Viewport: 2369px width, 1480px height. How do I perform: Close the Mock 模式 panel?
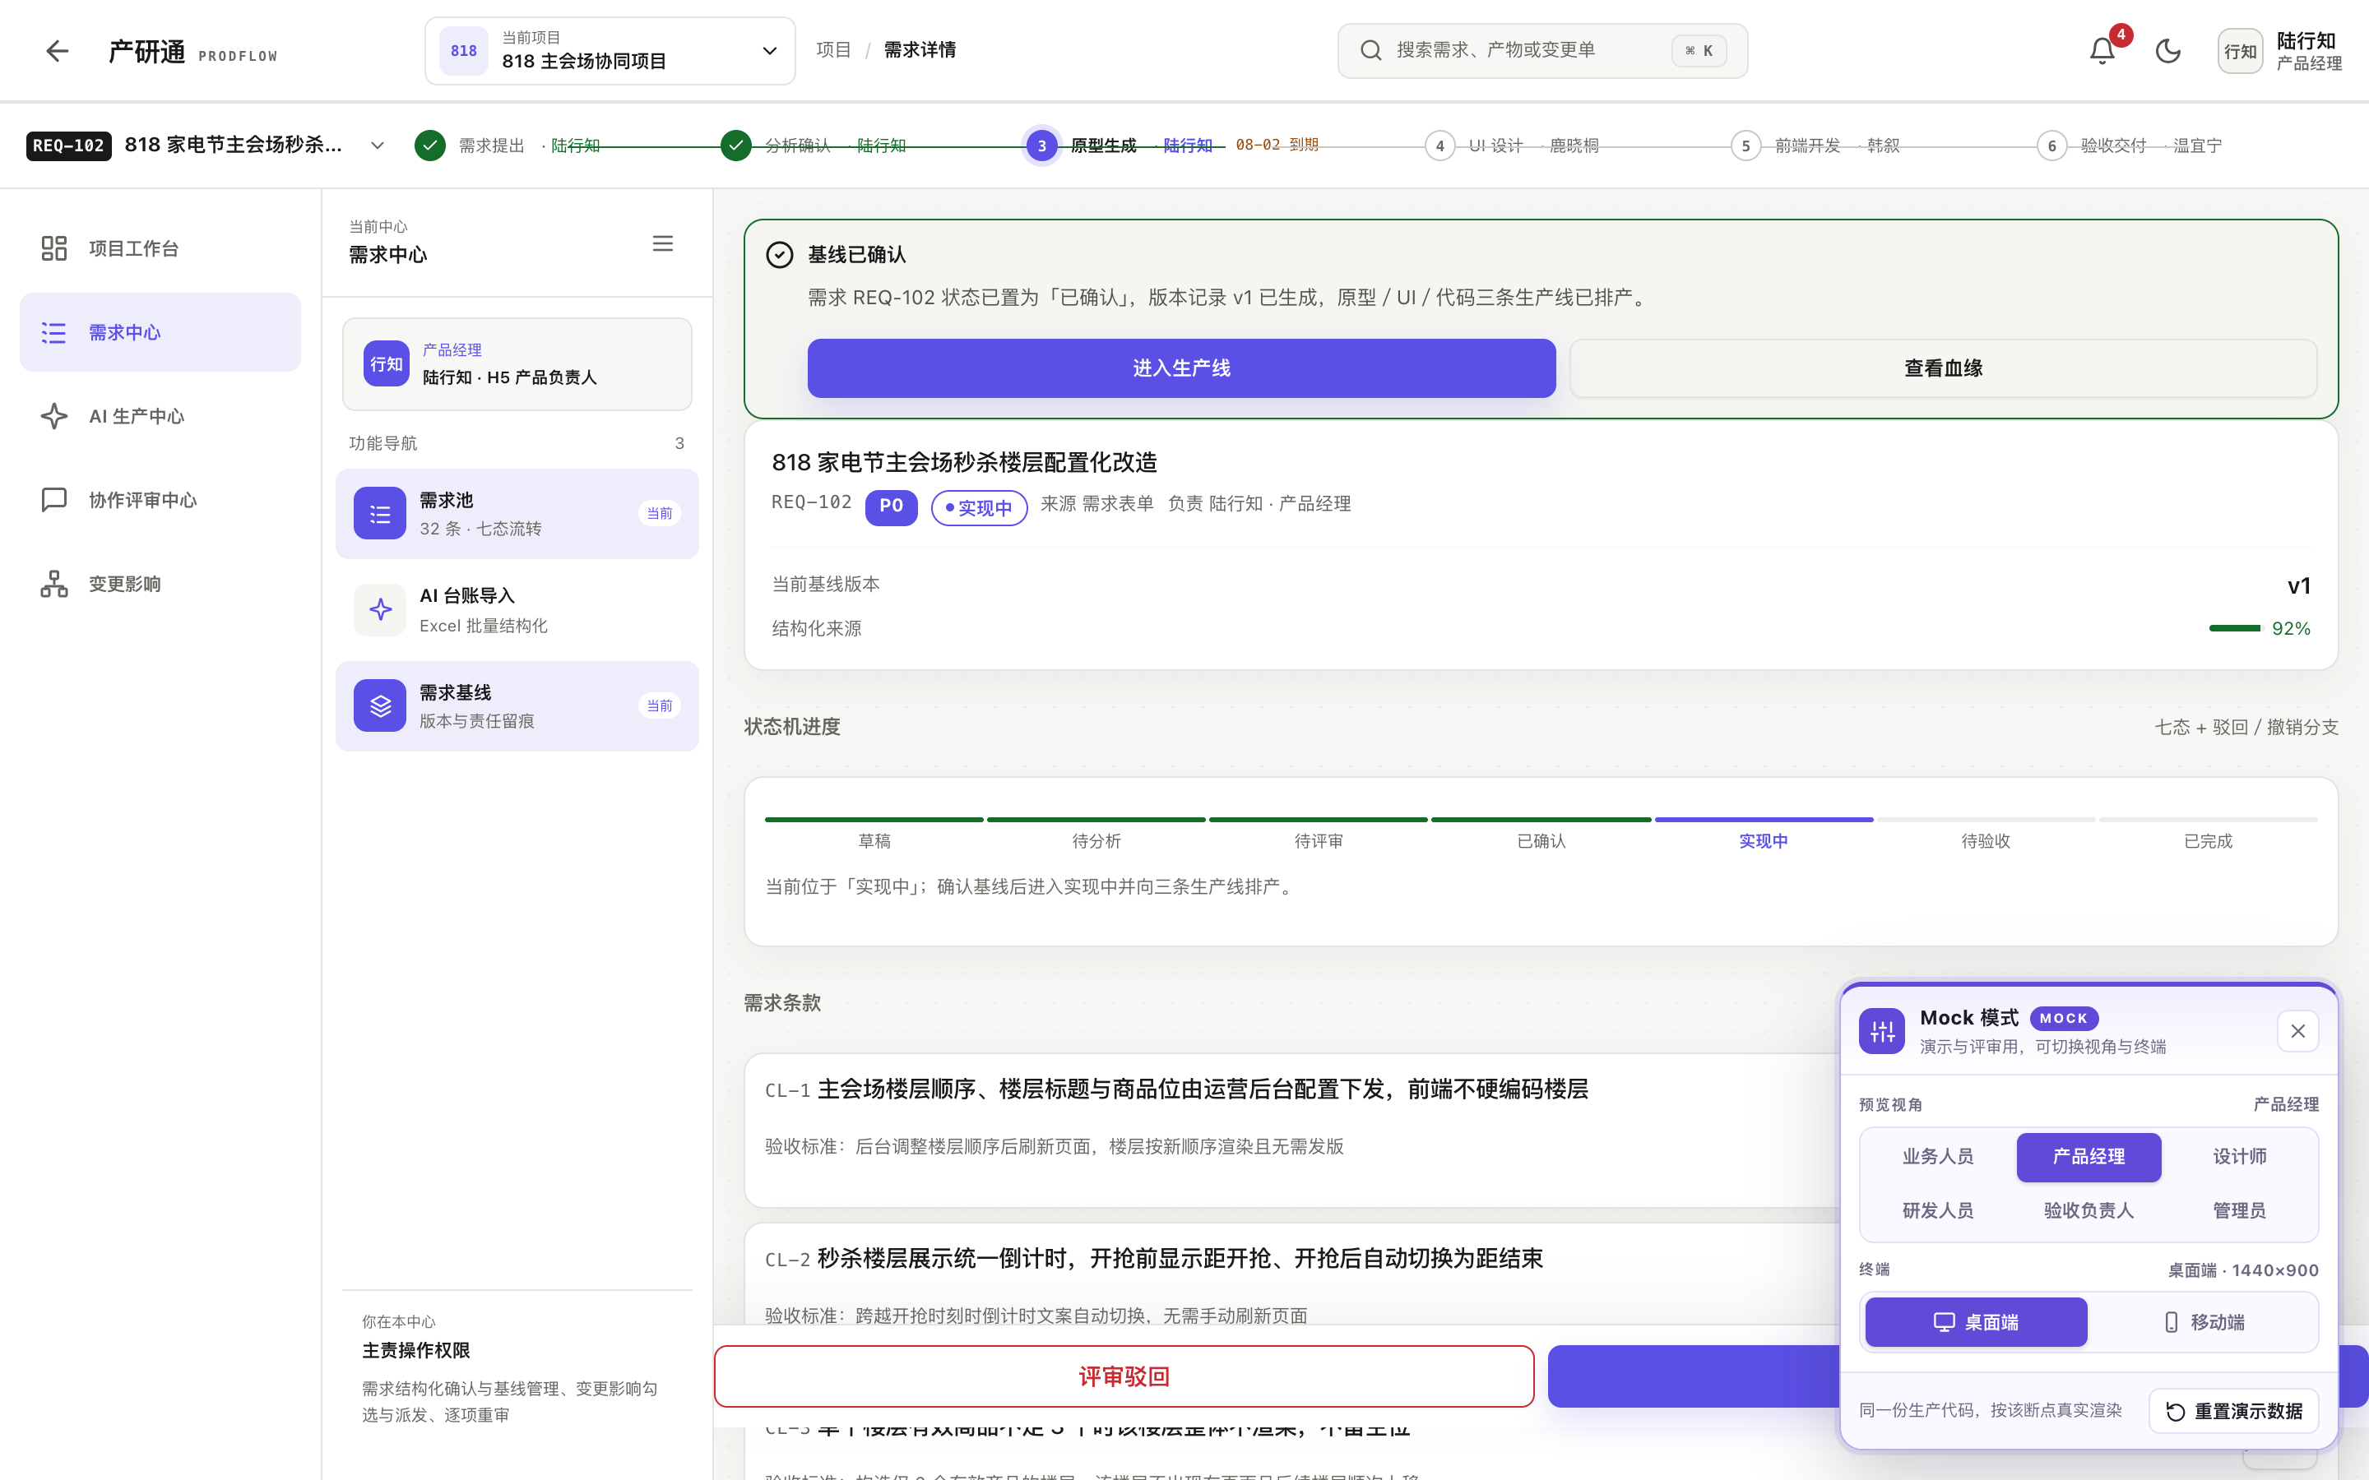pyautogui.click(x=2297, y=1031)
